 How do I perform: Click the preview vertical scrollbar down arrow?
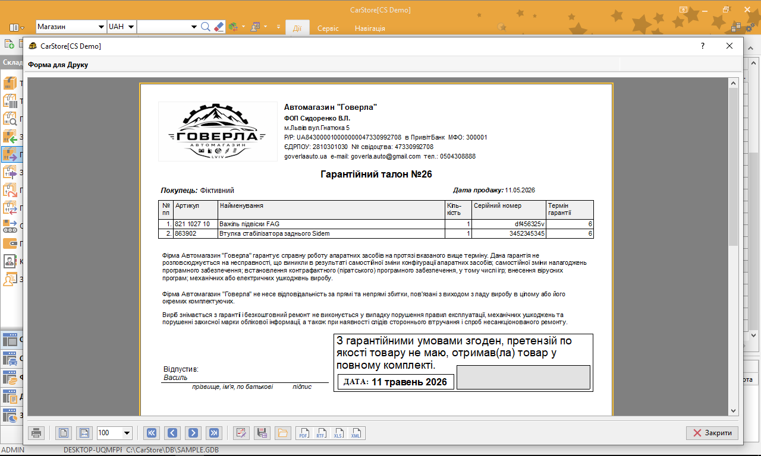tap(733, 410)
